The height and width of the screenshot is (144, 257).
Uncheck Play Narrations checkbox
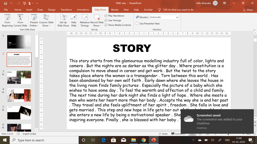106,16
